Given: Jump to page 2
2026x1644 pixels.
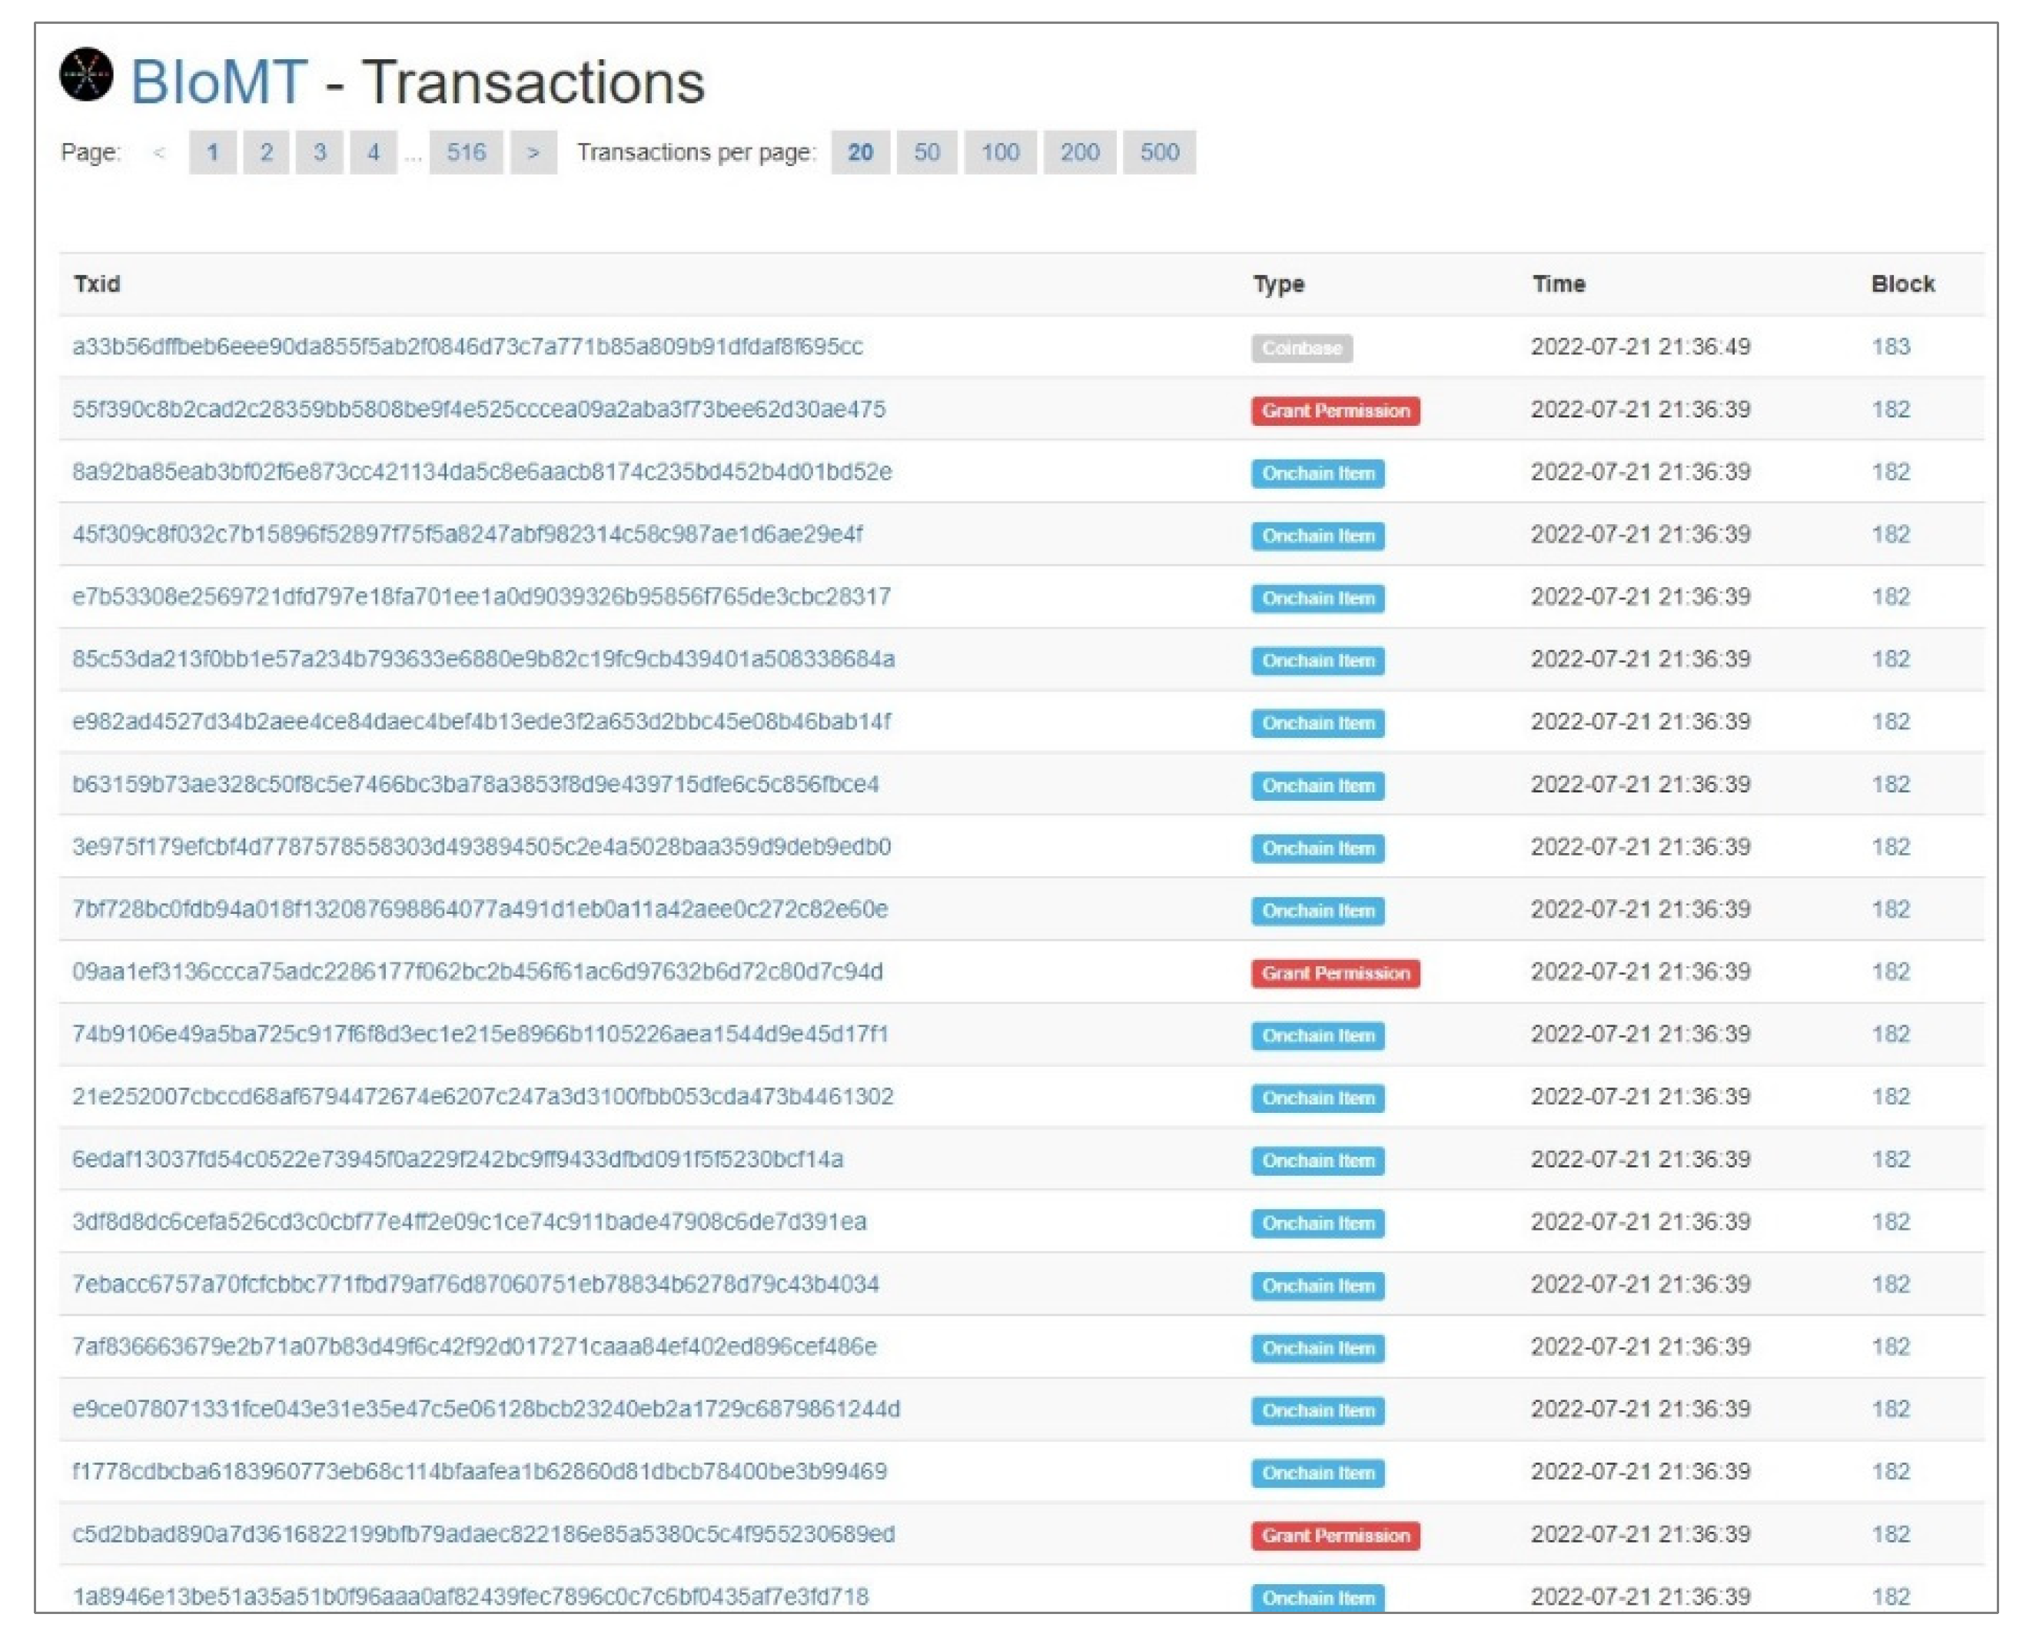Looking at the screenshot, I should coord(266,152).
